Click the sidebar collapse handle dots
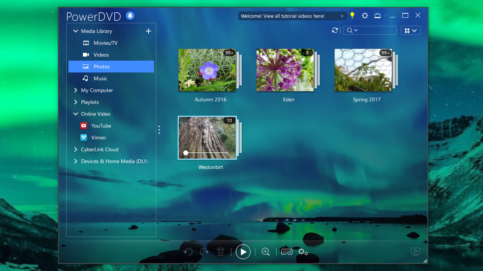This screenshot has height=271, width=483. point(159,130)
